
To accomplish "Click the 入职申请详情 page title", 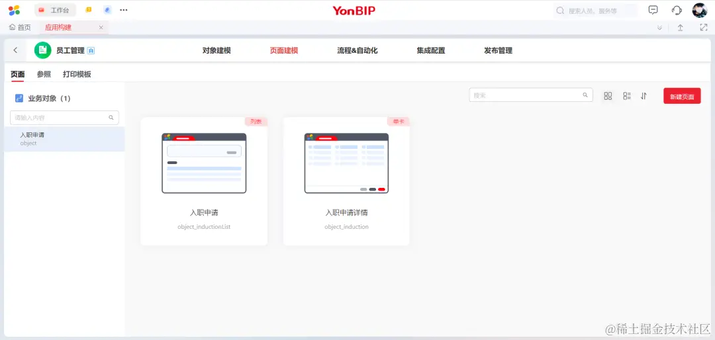I will point(346,212).
